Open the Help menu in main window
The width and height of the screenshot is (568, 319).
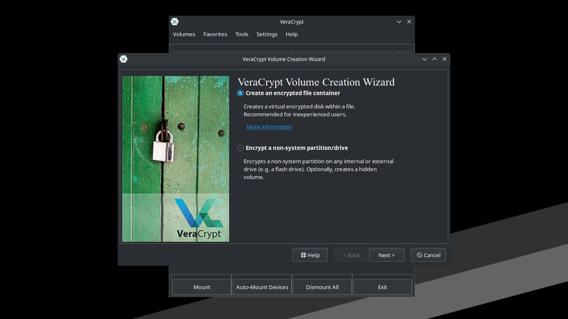pos(291,34)
